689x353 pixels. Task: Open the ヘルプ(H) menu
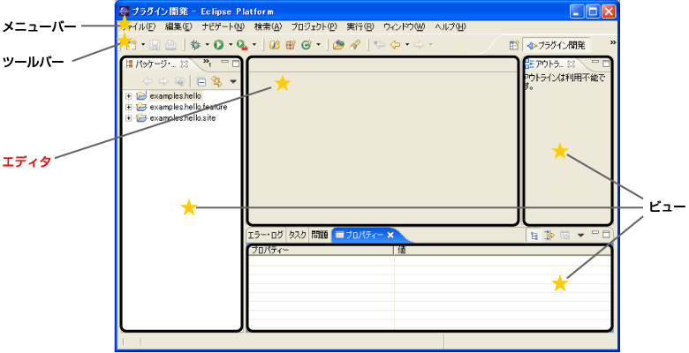[450, 26]
